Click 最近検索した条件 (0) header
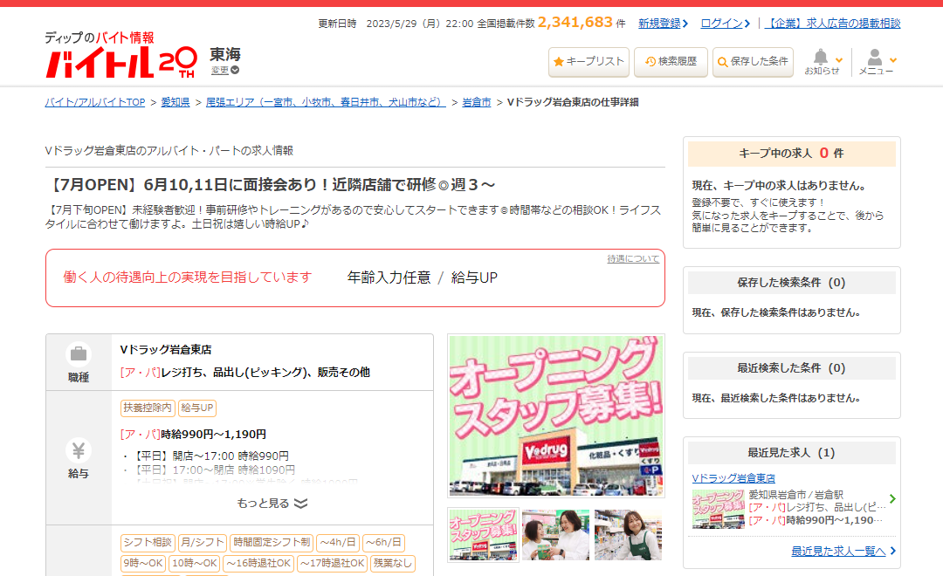Screen dimensions: 943x576 click(791, 368)
